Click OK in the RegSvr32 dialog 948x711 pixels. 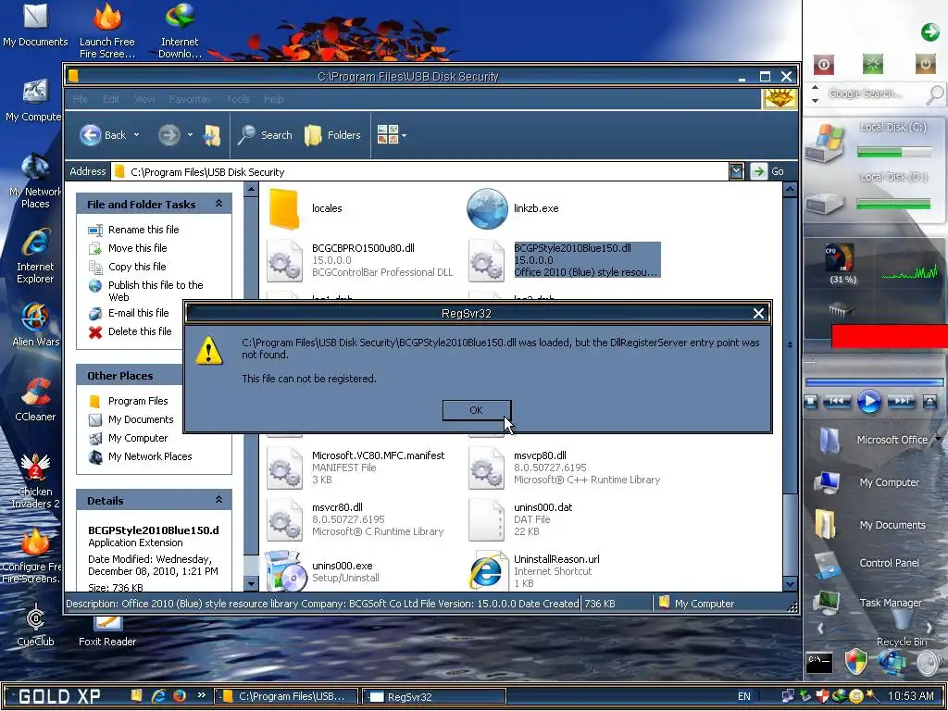[477, 410]
